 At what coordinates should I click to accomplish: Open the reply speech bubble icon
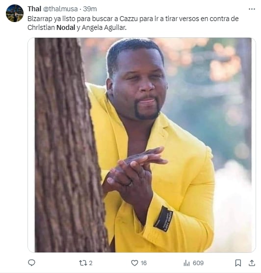31,263
